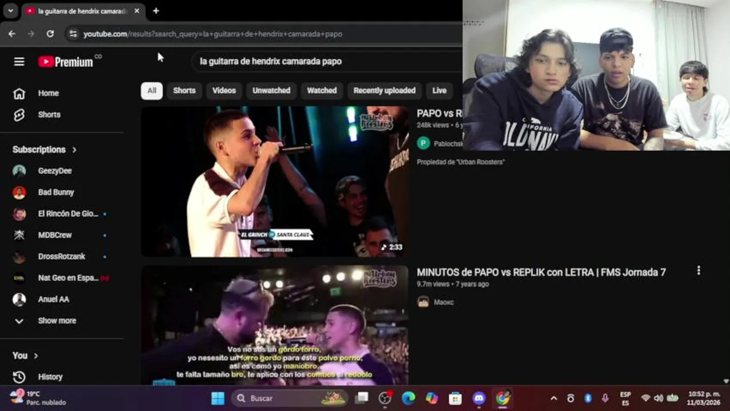The width and height of the screenshot is (730, 411).
Task: Open the YouTube hamburger guide menu
Action: 19,62
